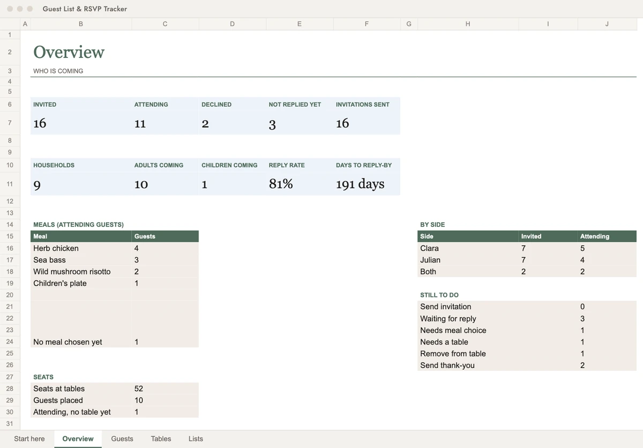Open the Tables sheet tab
The width and height of the screenshot is (643, 448).
click(x=161, y=438)
